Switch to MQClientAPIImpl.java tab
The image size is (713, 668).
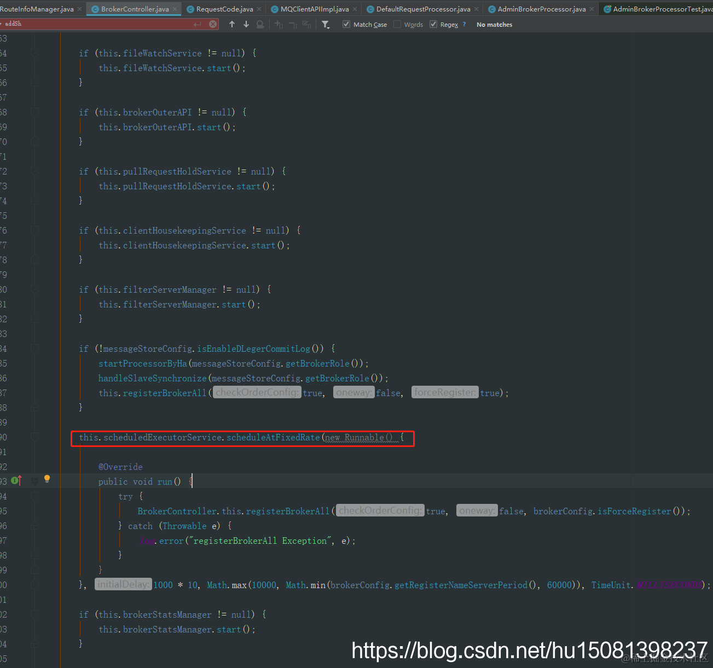pyautogui.click(x=314, y=9)
